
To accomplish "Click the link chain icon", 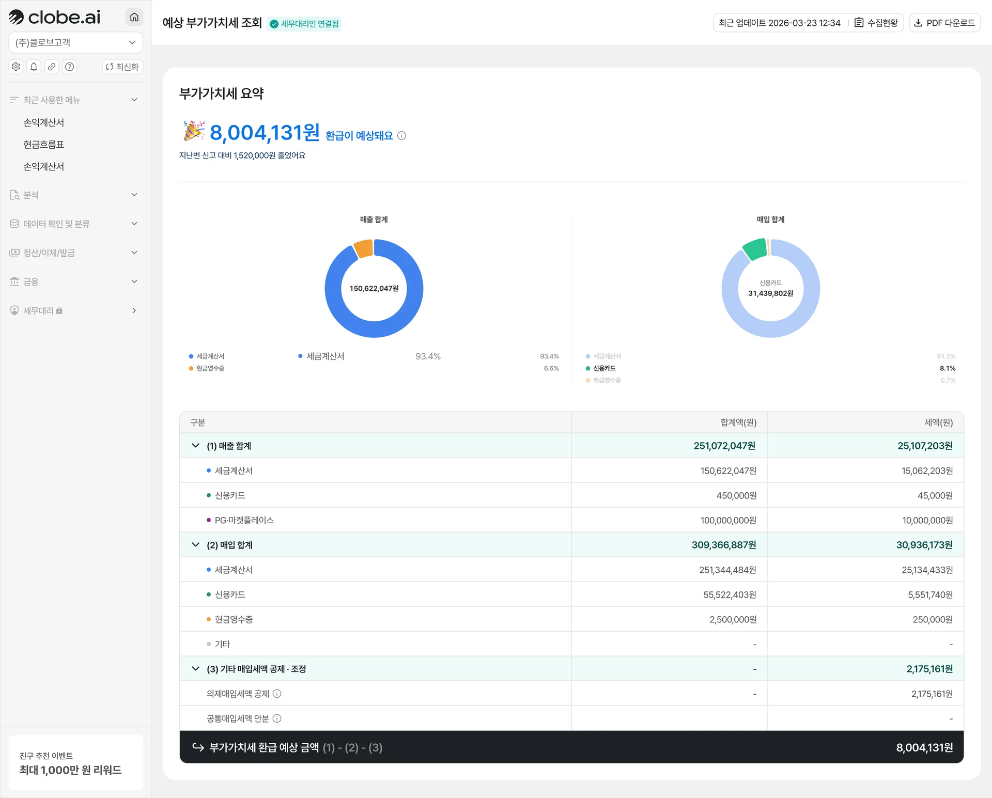I will pos(52,67).
